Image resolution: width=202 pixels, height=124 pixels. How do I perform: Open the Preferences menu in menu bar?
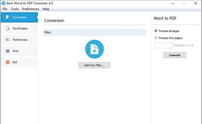click(31, 9)
